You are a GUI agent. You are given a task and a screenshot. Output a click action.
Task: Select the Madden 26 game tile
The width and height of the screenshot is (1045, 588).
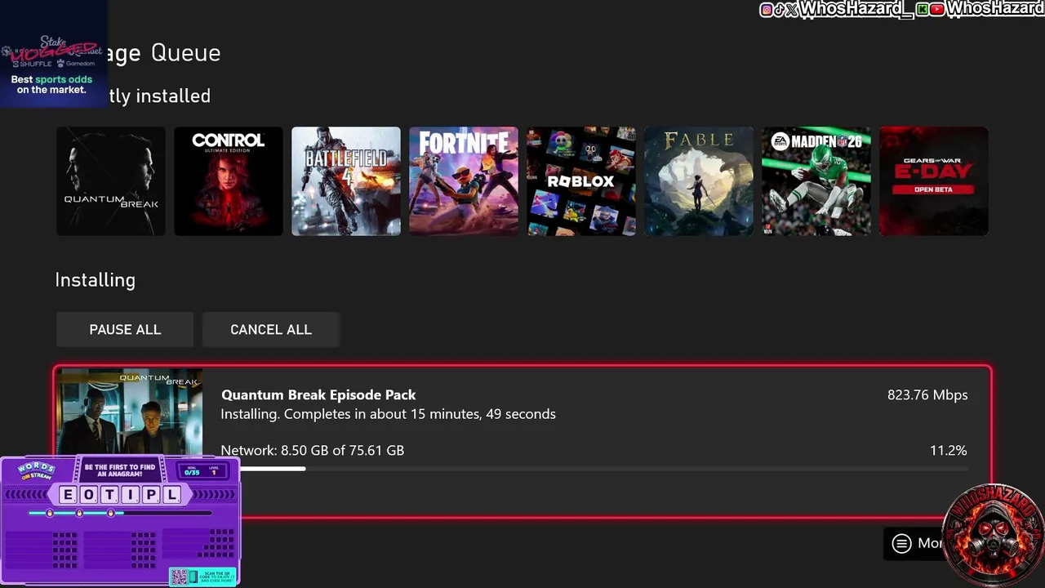pyautogui.click(x=816, y=181)
